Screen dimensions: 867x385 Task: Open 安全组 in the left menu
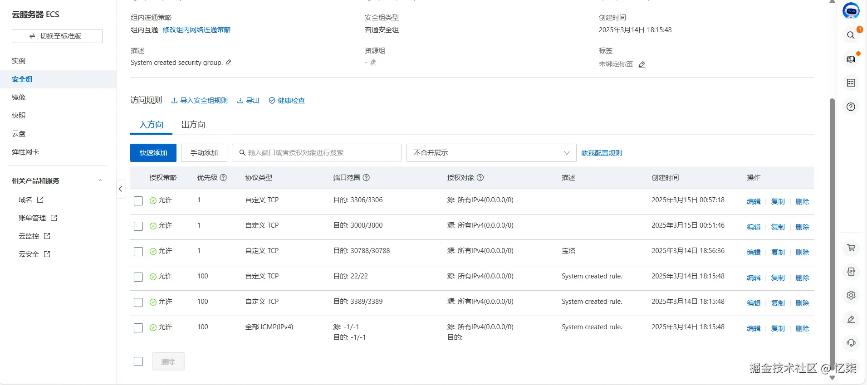(x=58, y=79)
